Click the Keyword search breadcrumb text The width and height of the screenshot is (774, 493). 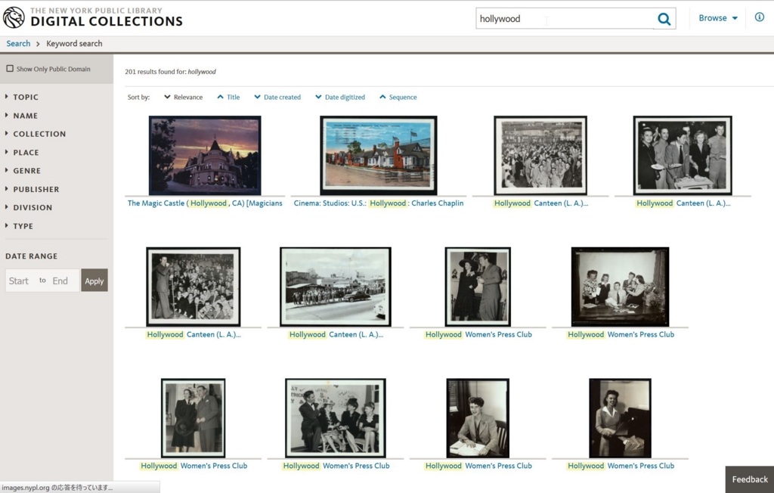pos(74,43)
